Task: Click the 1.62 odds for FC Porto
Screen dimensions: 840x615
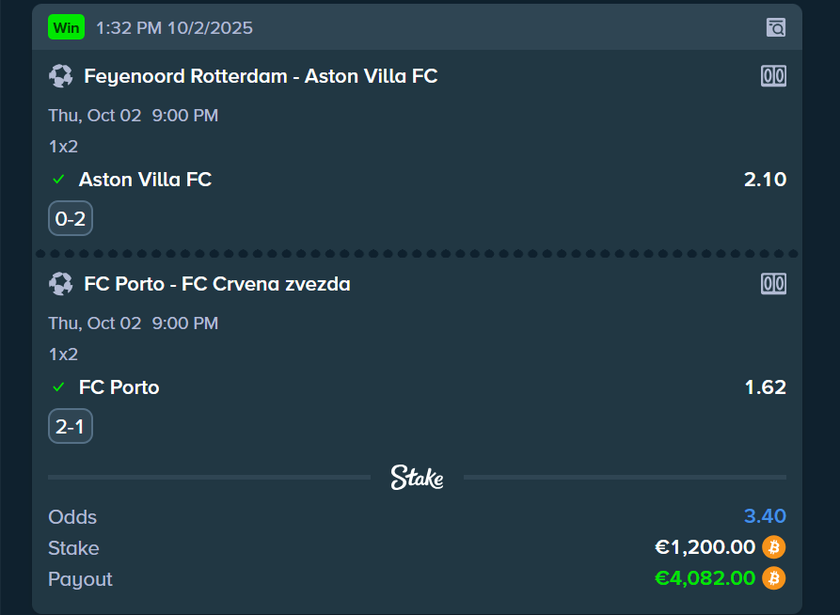Action: 765,387
